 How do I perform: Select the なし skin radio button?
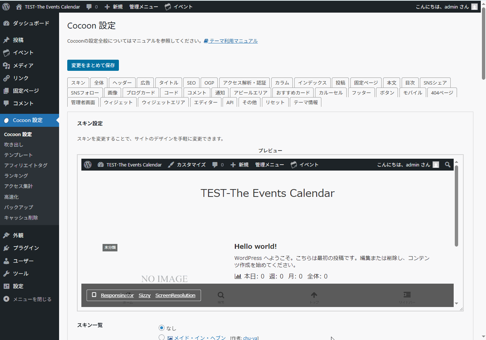(x=161, y=328)
